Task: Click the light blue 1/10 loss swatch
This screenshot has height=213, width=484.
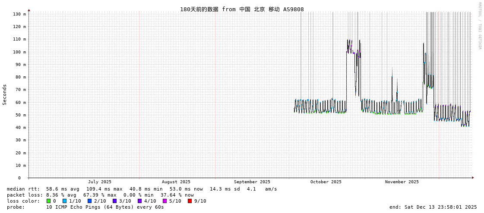Action: pyautogui.click(x=64, y=201)
